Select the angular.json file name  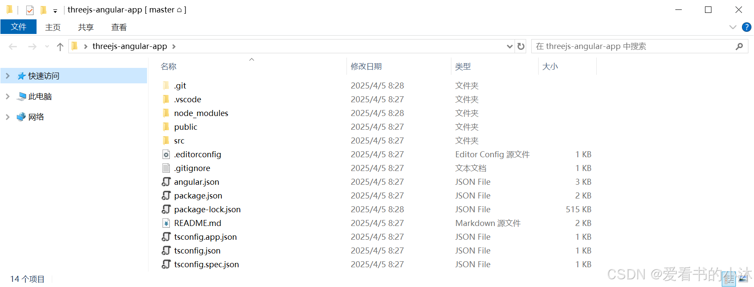pos(196,182)
